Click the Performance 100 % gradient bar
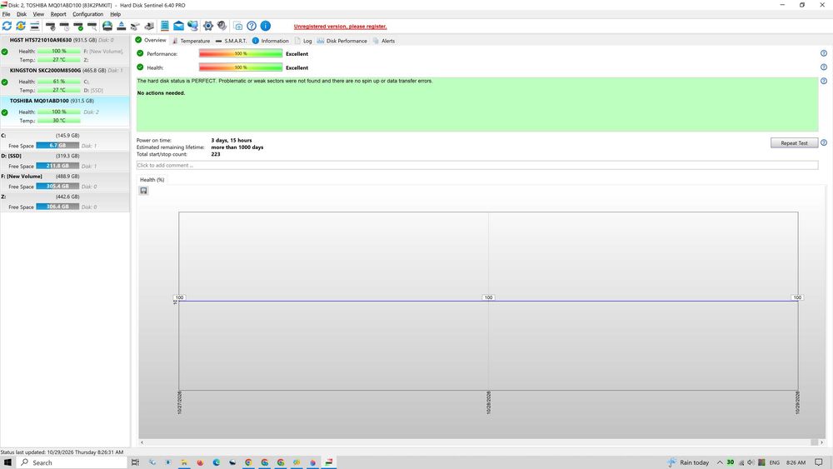Image resolution: width=833 pixels, height=469 pixels. pos(241,53)
